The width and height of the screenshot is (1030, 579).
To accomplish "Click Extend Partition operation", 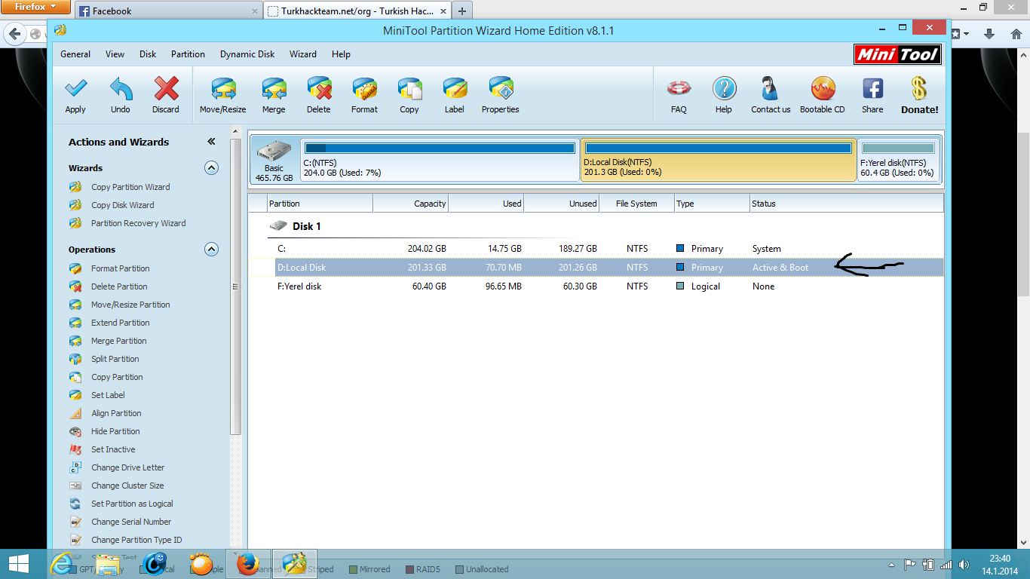I will coord(121,323).
